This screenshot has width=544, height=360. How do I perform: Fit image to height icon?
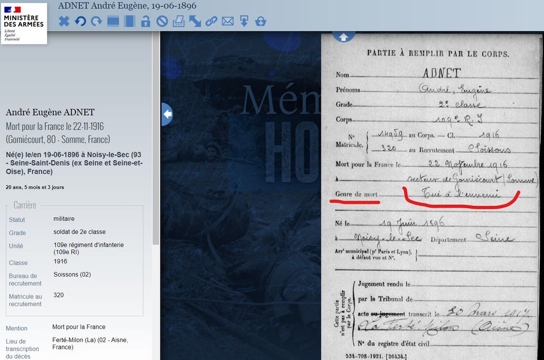(x=130, y=21)
